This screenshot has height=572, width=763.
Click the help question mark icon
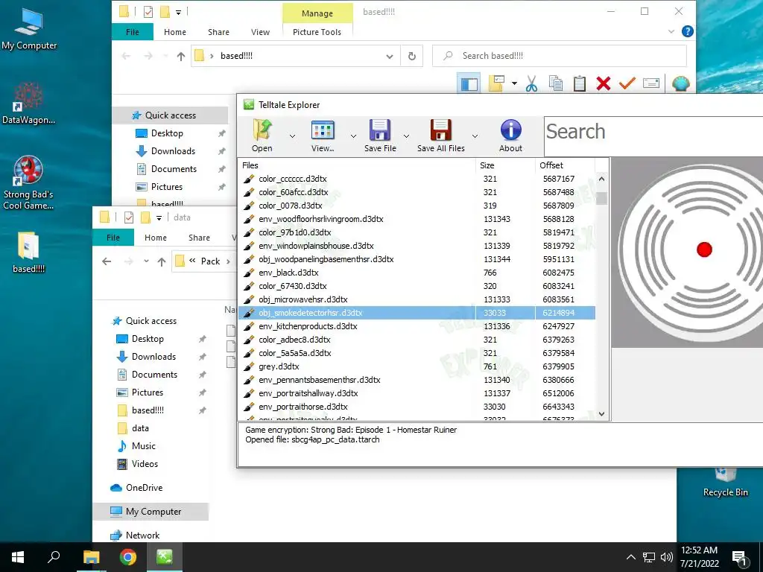point(688,31)
